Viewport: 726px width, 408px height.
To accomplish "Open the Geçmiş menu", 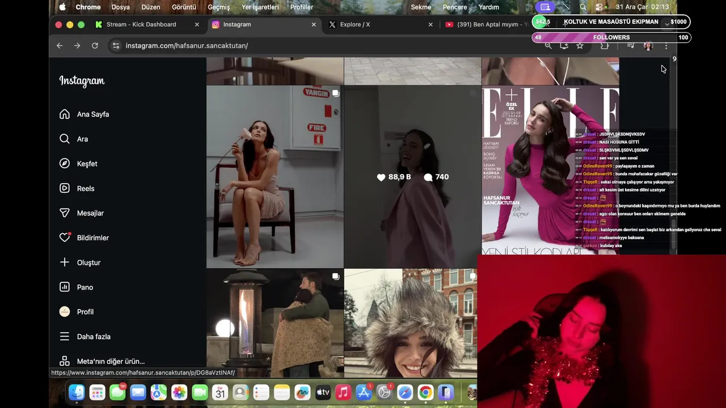I will coord(219,7).
